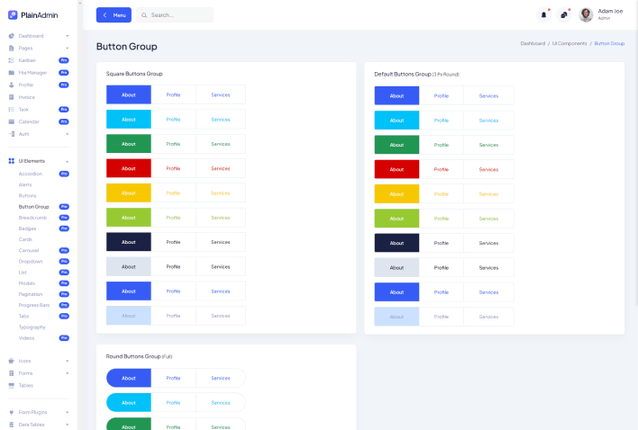Click the red About button in Square group
This screenshot has height=430, width=638.
click(129, 168)
